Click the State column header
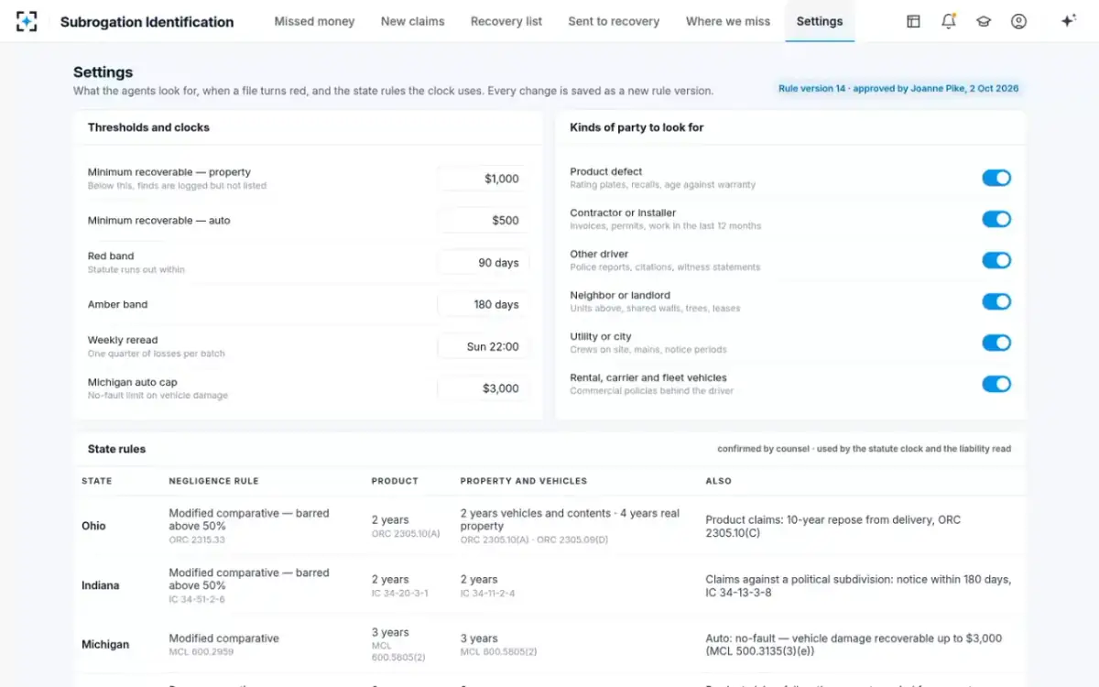Screen dimensions: 1099x687 pyautogui.click(x=97, y=481)
